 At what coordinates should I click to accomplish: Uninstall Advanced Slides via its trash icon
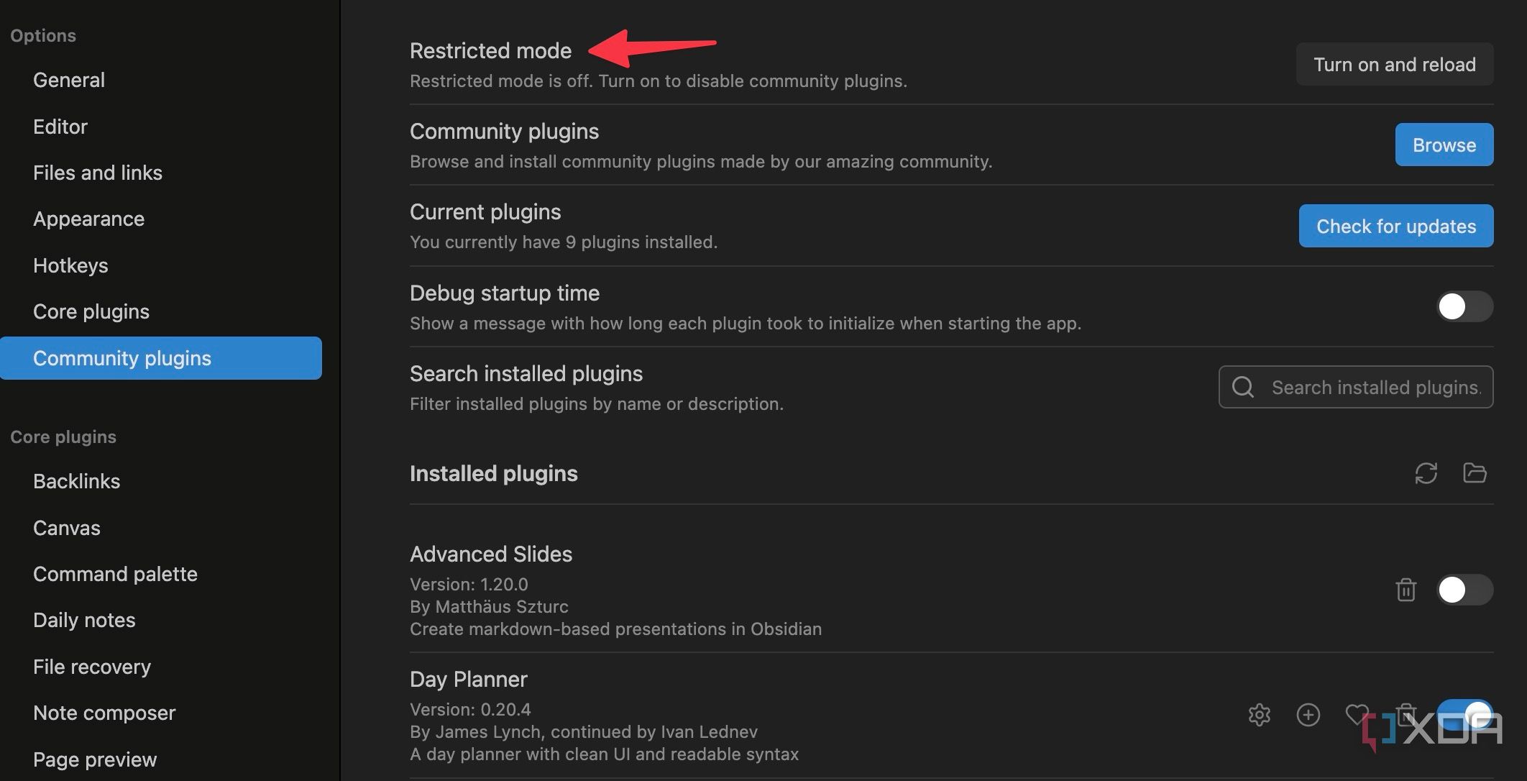tap(1406, 590)
